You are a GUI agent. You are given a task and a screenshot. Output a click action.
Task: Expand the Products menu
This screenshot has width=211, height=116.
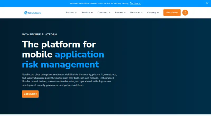click(71, 12)
